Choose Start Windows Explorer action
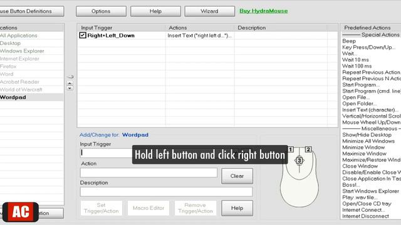Viewport: 401px width, 225px height. [370, 191]
